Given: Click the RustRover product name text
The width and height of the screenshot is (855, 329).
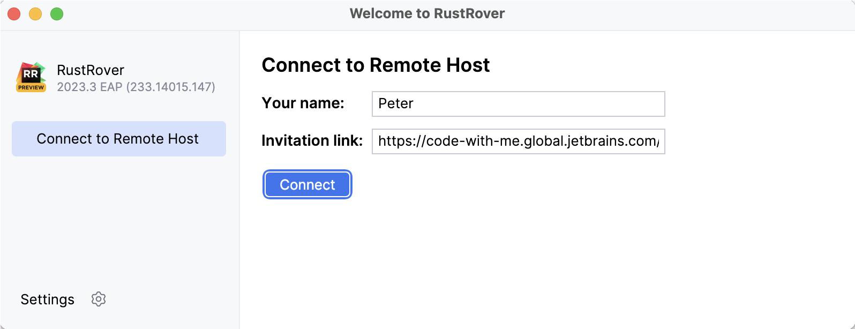Looking at the screenshot, I should pyautogui.click(x=91, y=70).
